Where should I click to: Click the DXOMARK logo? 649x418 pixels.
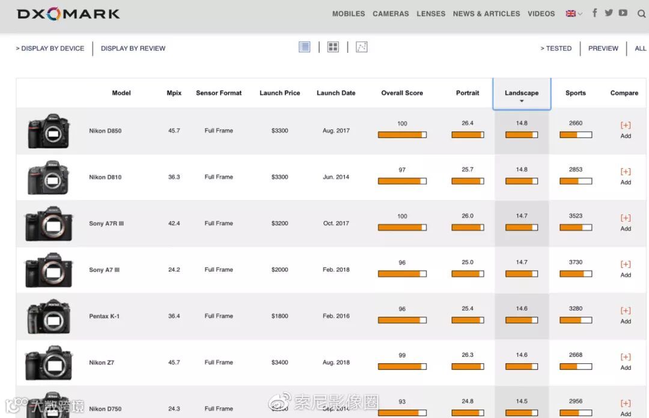(x=69, y=14)
